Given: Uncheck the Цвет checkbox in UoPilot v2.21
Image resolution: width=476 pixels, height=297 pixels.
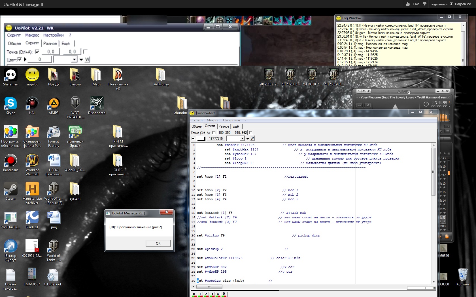Looking at the screenshot, I should (x=20, y=59).
